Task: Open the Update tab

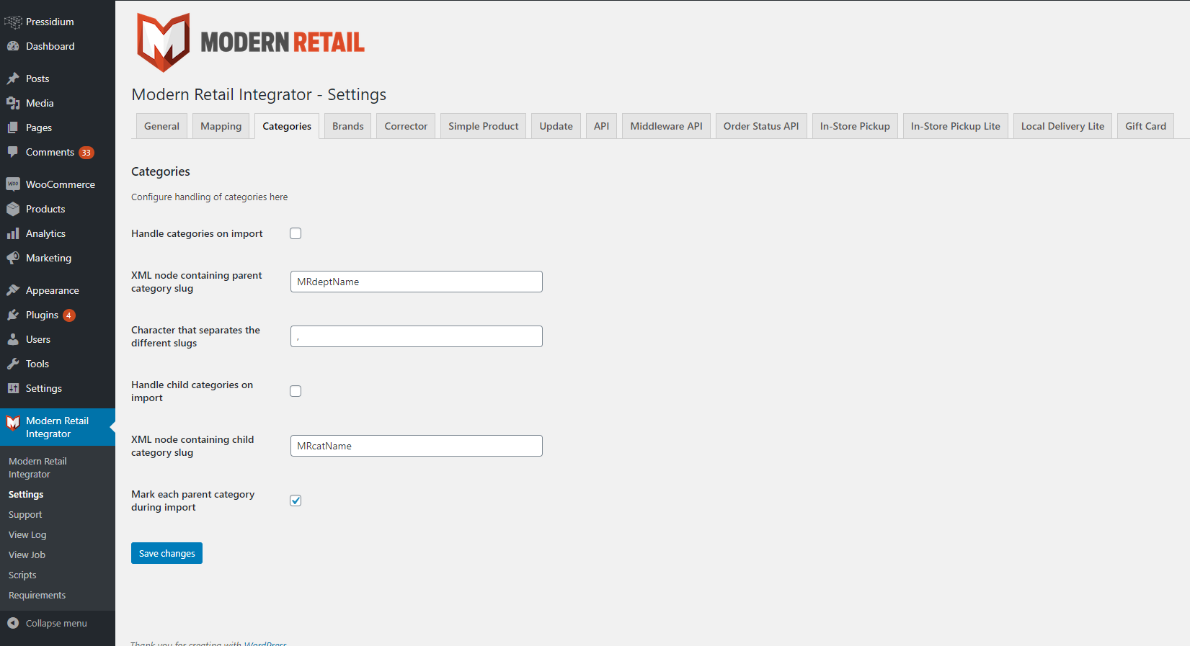Action: point(556,126)
